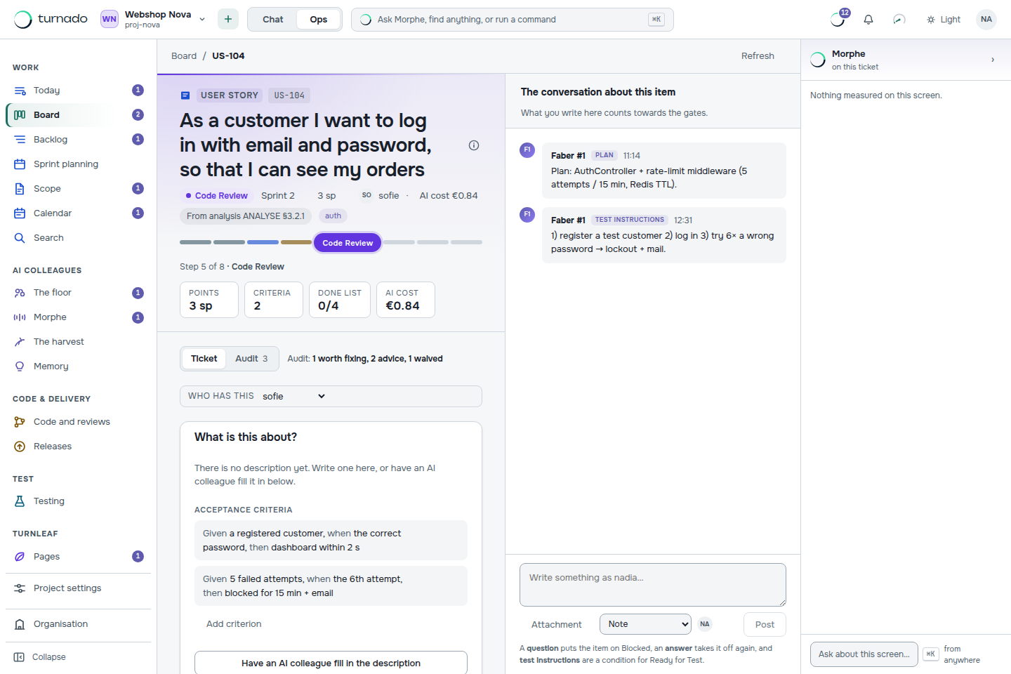Click the auth tag

pos(333,216)
